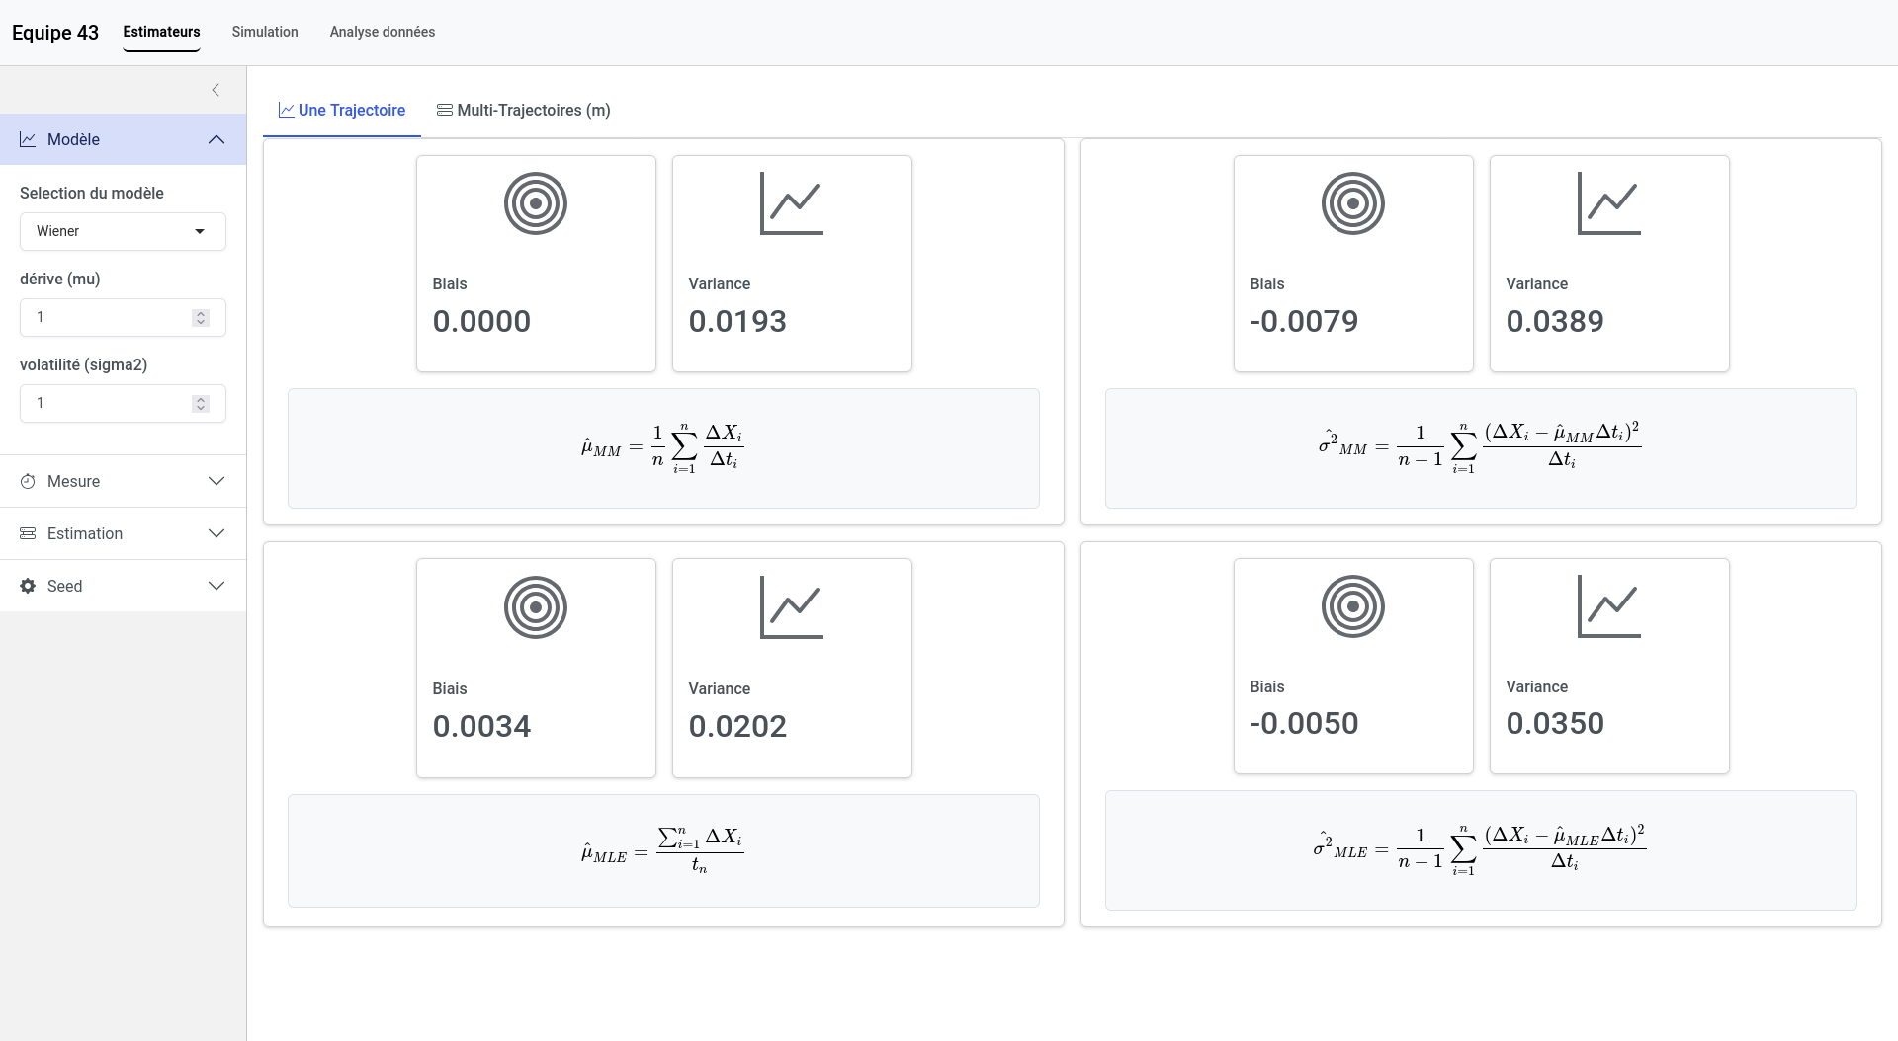Screen dimensions: 1898x1041
Task: Click the chart icon above Variance 0.0193
Action: [x=791, y=203]
